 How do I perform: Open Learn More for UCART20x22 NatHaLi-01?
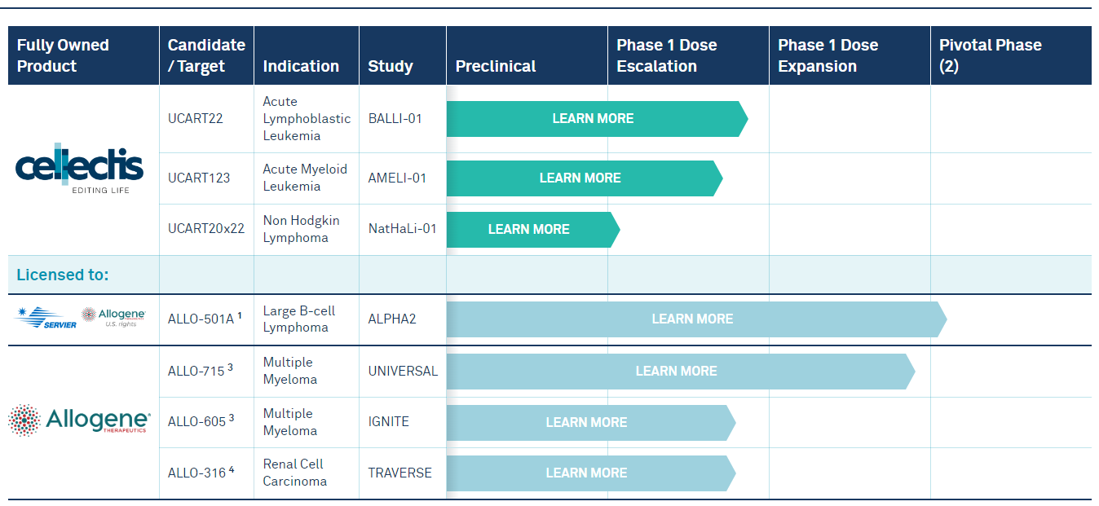(x=528, y=230)
